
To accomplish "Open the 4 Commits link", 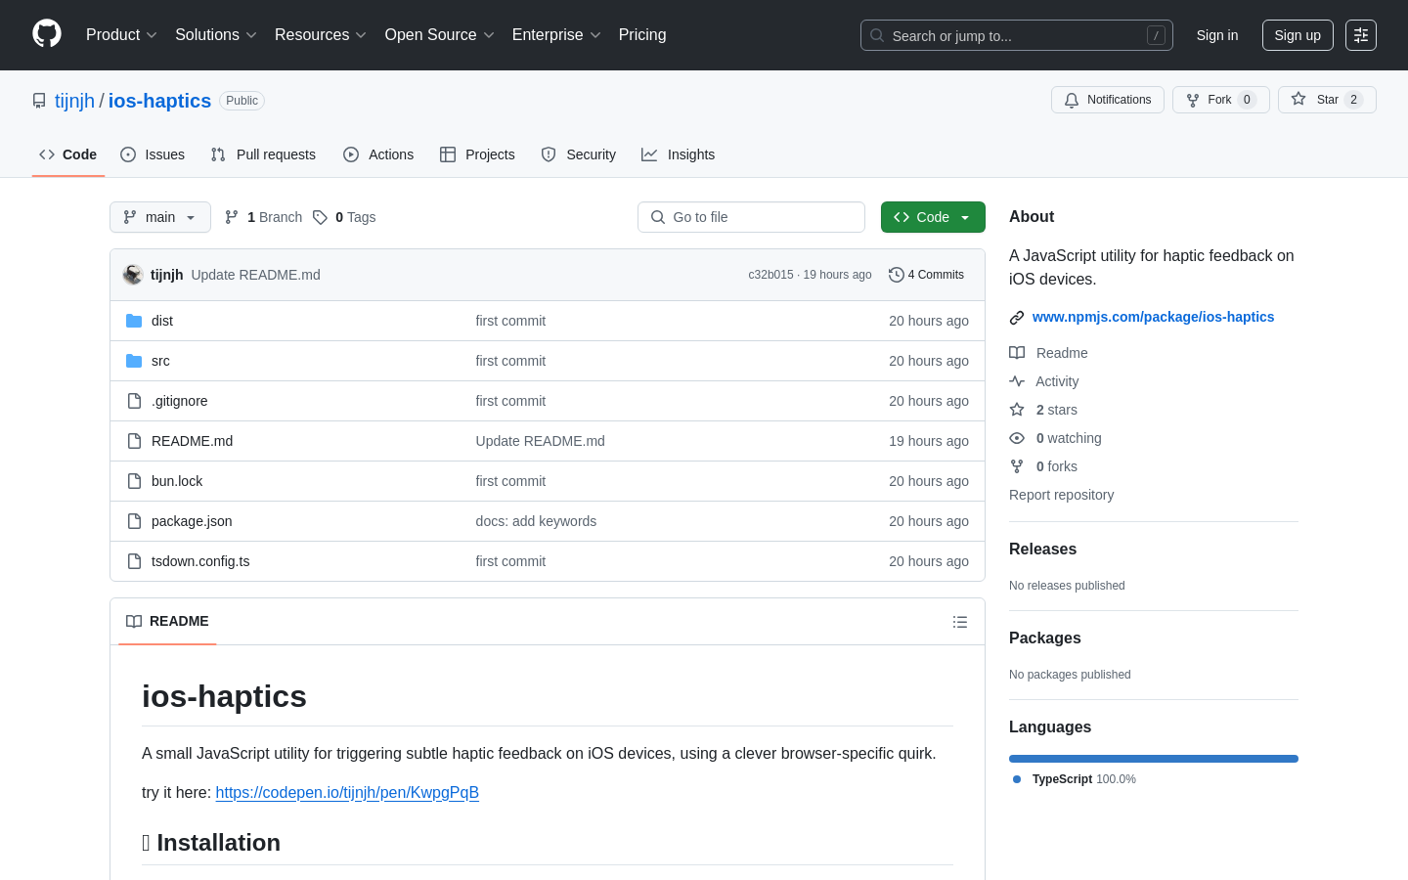I will pyautogui.click(x=926, y=275).
